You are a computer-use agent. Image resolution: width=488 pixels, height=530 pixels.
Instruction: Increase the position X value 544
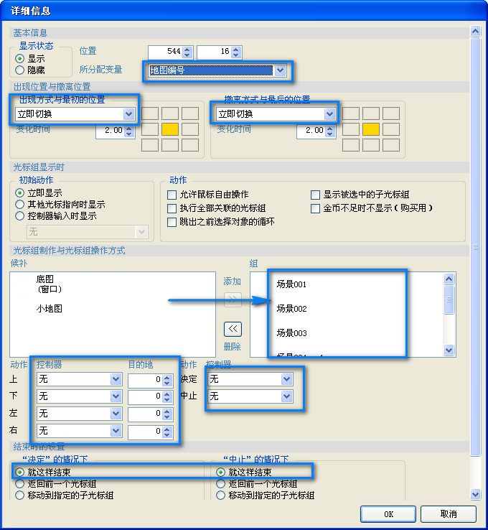point(187,50)
